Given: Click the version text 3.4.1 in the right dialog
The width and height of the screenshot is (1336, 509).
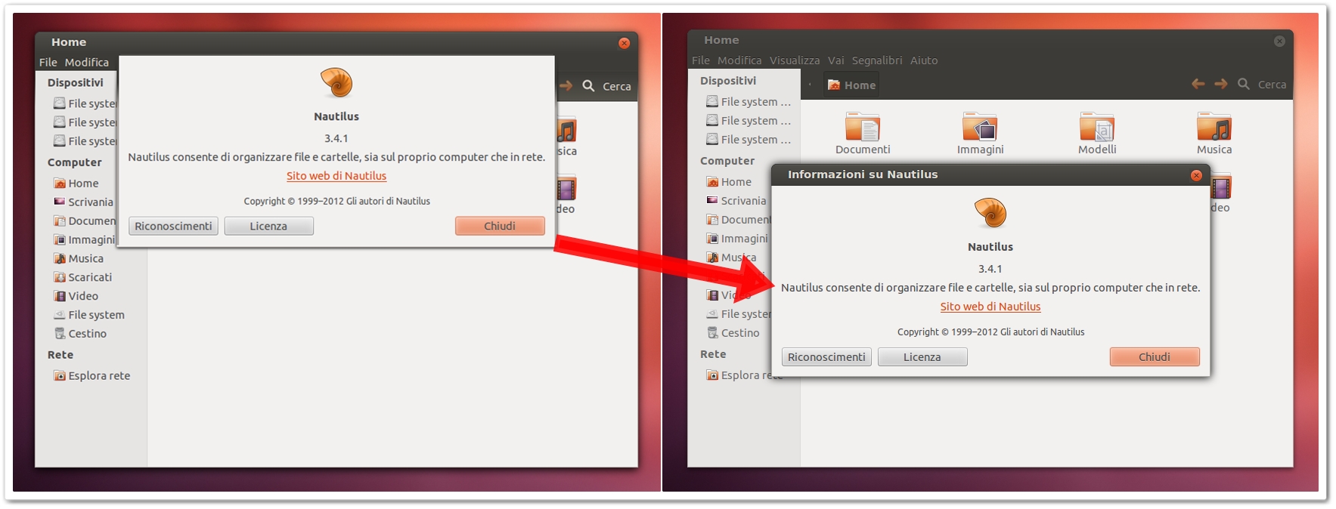Looking at the screenshot, I should coord(990,269).
